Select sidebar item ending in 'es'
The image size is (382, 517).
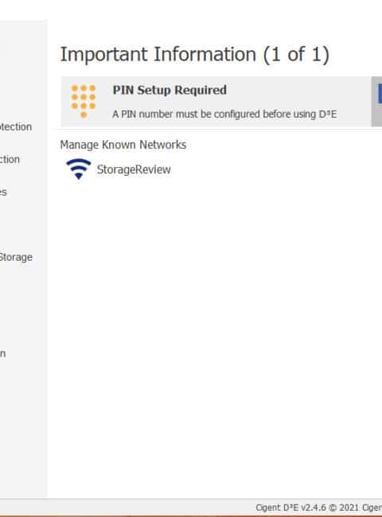tap(3, 192)
